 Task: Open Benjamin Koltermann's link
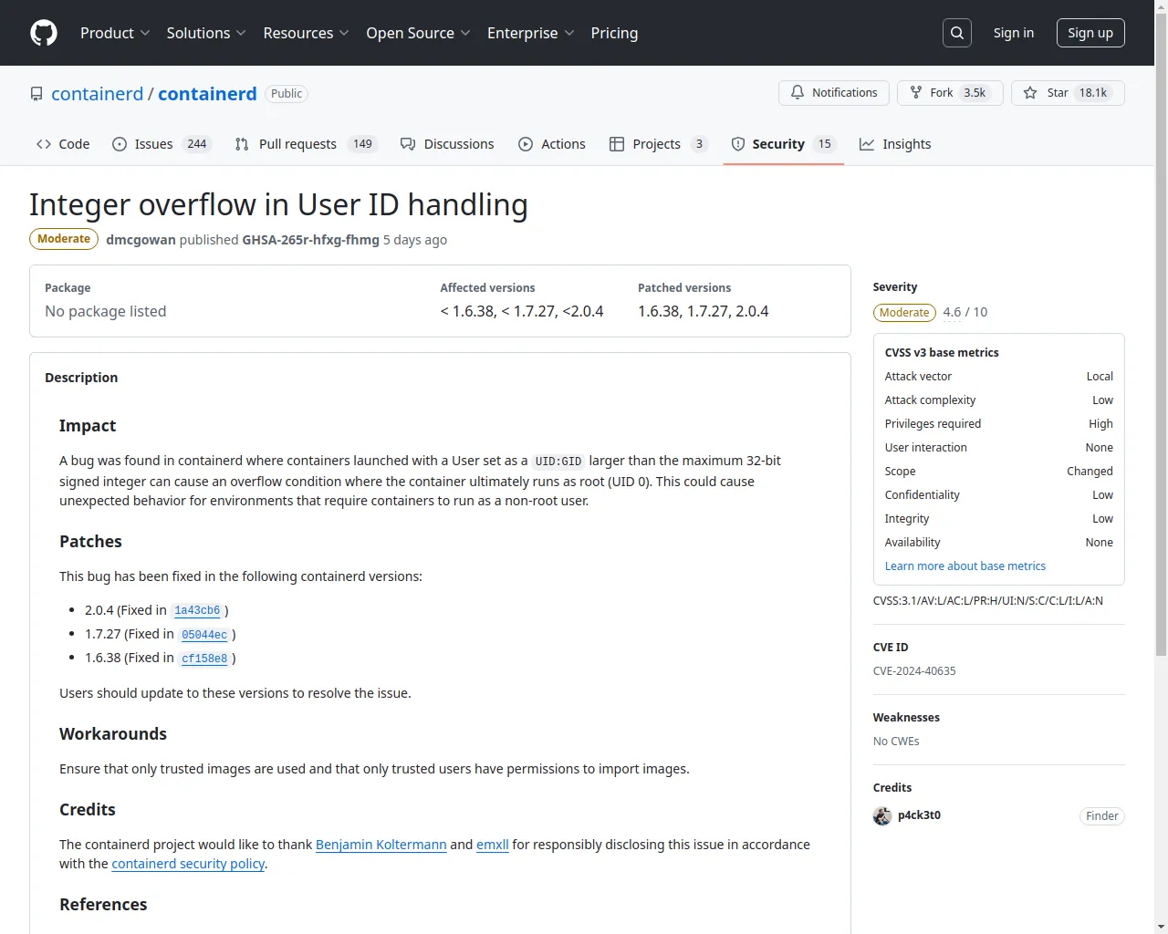click(x=381, y=845)
